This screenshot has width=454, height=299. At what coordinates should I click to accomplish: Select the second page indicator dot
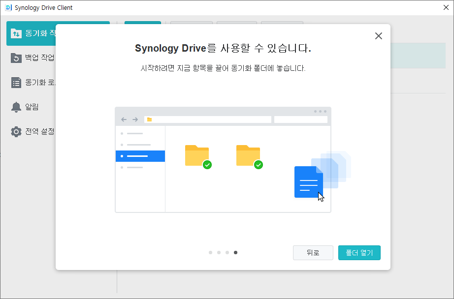click(x=219, y=252)
